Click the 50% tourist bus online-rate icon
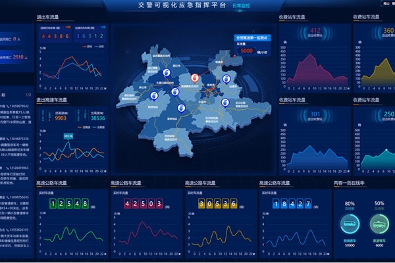The image size is (395, 263). [379, 225]
